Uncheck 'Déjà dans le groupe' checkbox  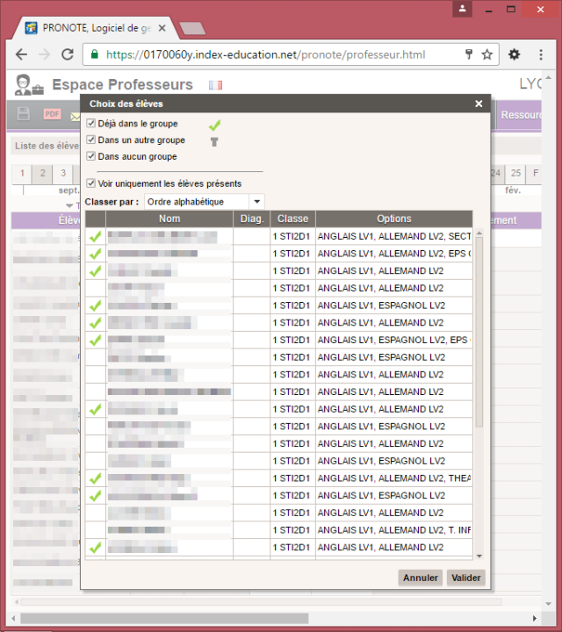point(91,124)
